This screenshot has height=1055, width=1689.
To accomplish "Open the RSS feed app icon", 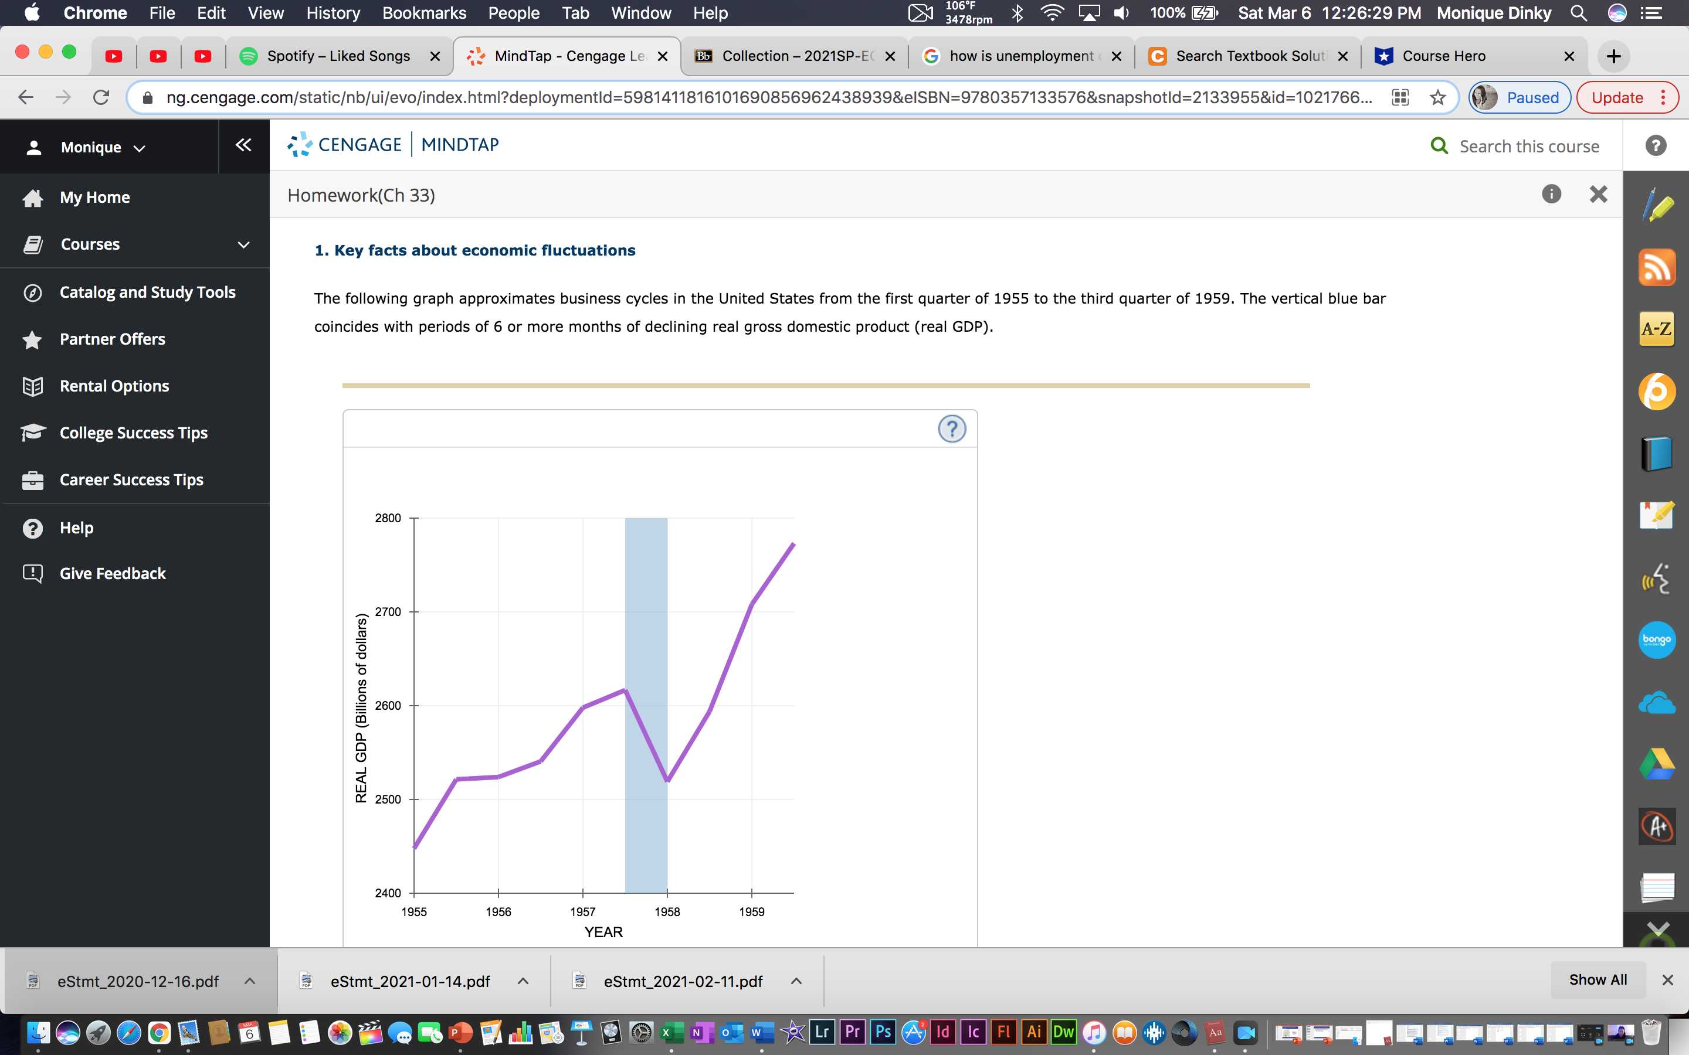I will point(1656,267).
